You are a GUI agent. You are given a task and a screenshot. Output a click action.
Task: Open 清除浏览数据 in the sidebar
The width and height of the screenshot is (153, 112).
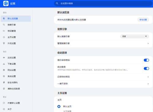coord(16,89)
